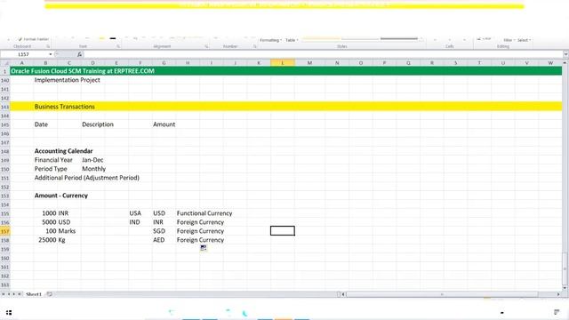Click the Format Painter button
This screenshot has width=569, height=320.
pyautogui.click(x=34, y=39)
